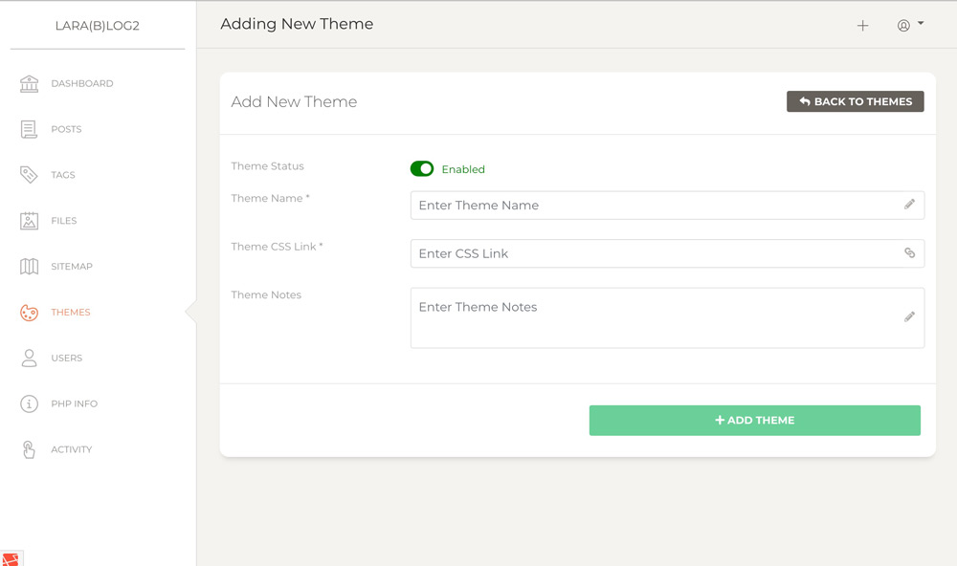Image resolution: width=957 pixels, height=566 pixels.
Task: Click the PHP Info icon
Action: point(30,403)
